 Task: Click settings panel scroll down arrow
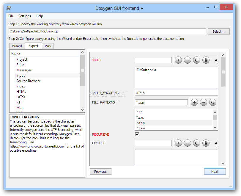[223, 163]
